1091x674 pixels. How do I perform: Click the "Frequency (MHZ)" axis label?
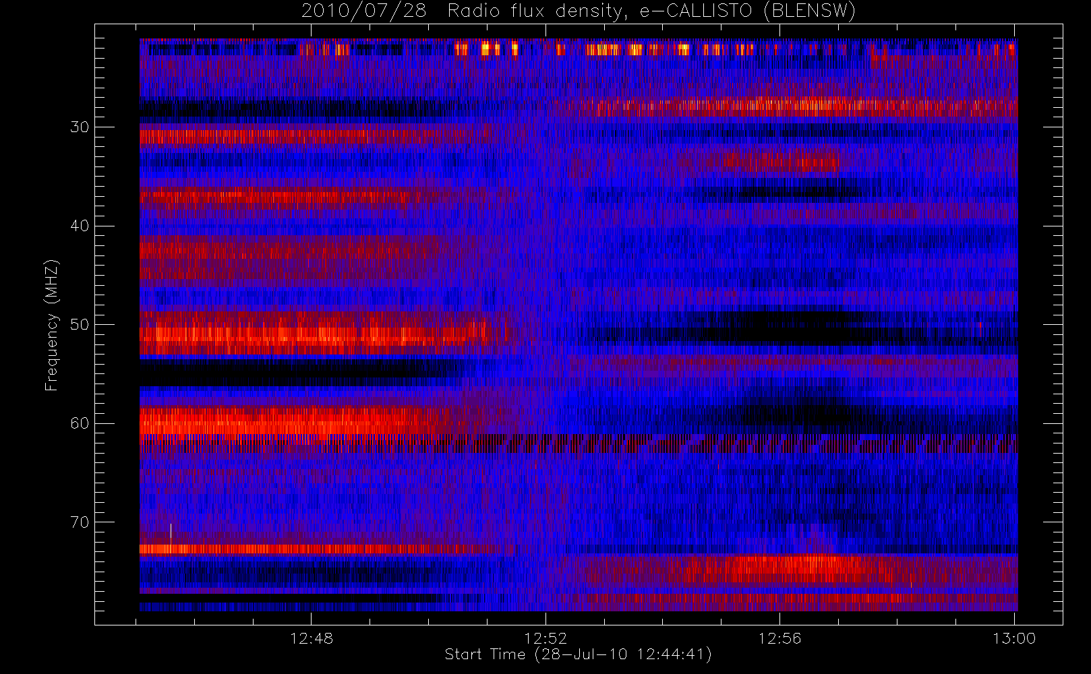pyautogui.click(x=52, y=325)
